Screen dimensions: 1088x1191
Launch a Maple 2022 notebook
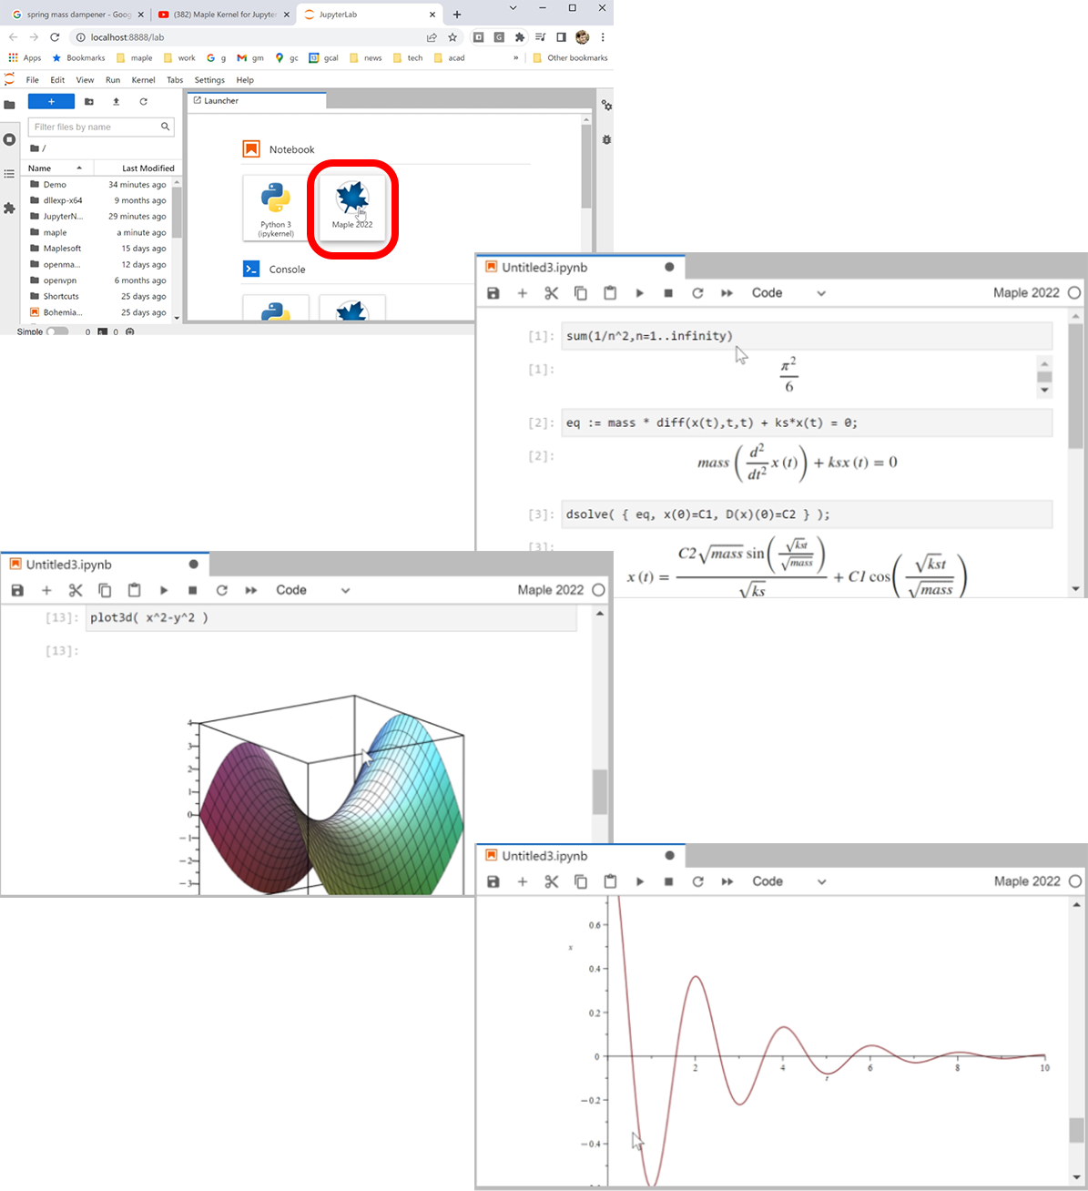pos(352,206)
